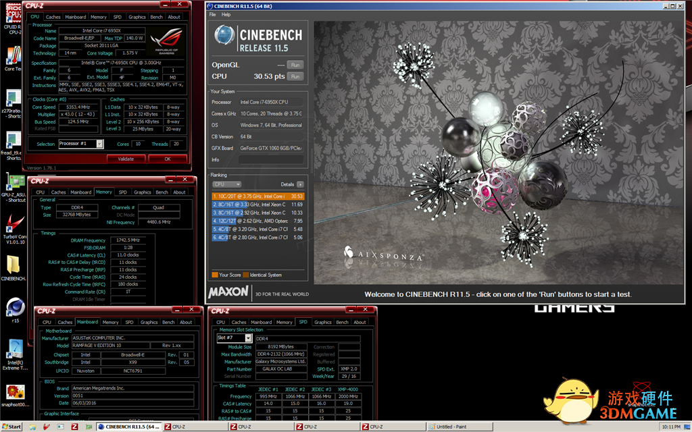The width and height of the screenshot is (692, 432).
Task: Open the CPUID ROG CPU-Z desktop icon
Action: (14, 18)
